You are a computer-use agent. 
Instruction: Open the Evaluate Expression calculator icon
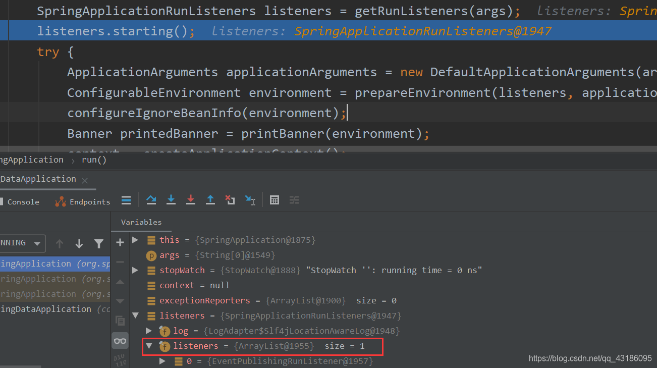click(x=275, y=200)
